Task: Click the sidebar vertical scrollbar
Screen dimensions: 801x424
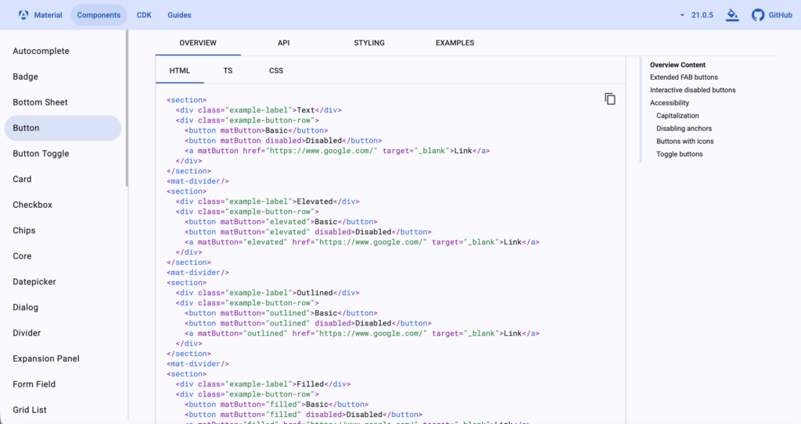Action: [x=127, y=109]
